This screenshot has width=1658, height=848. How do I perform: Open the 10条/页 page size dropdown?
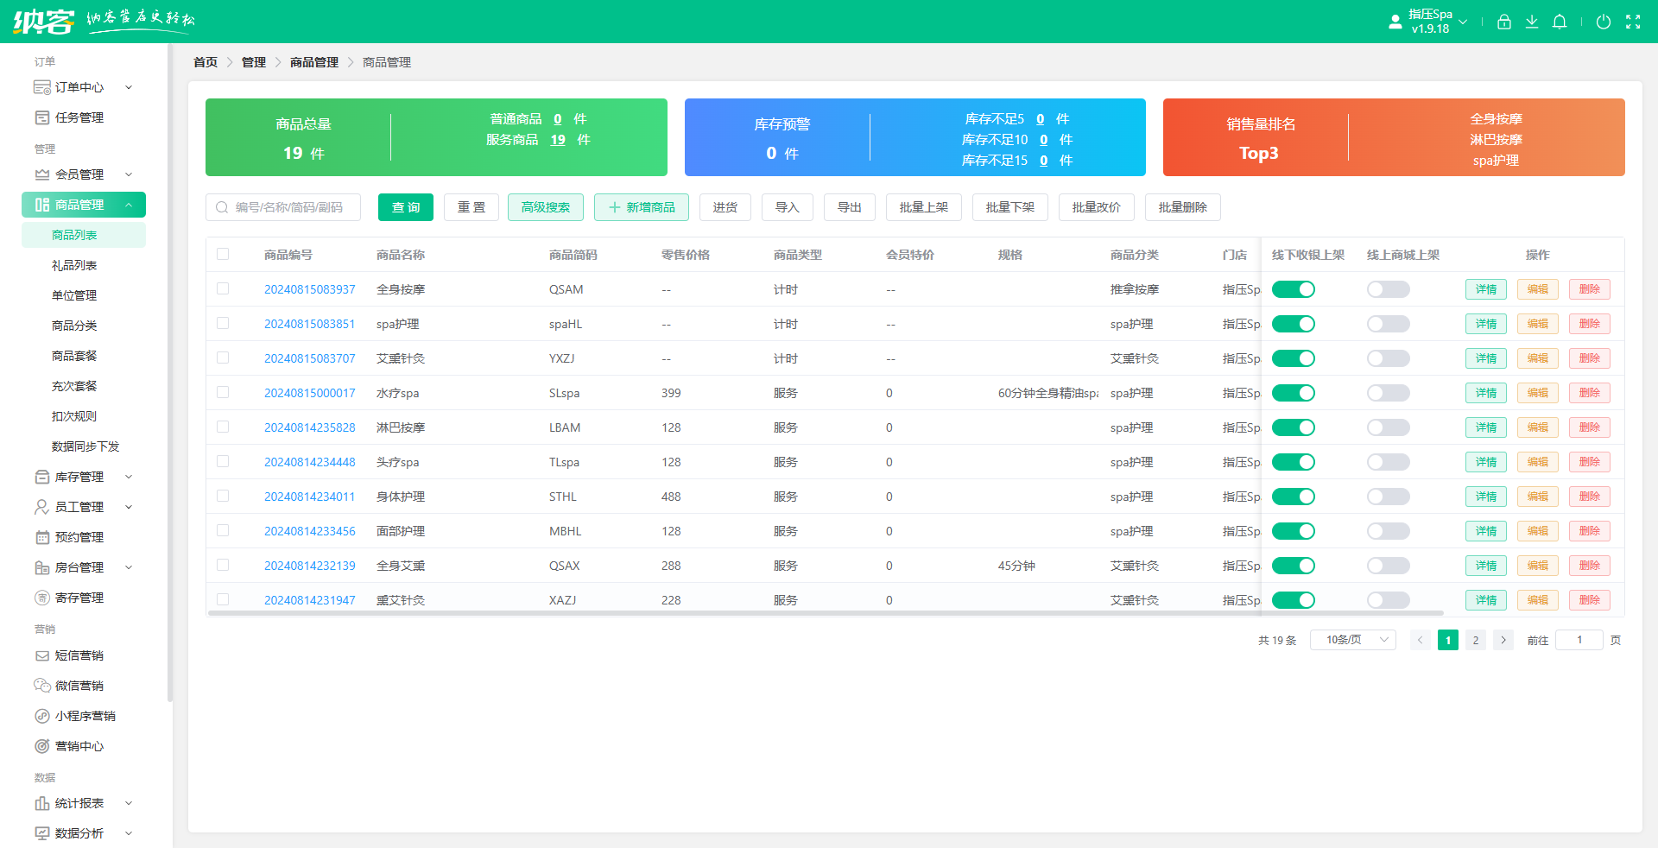[1352, 640]
